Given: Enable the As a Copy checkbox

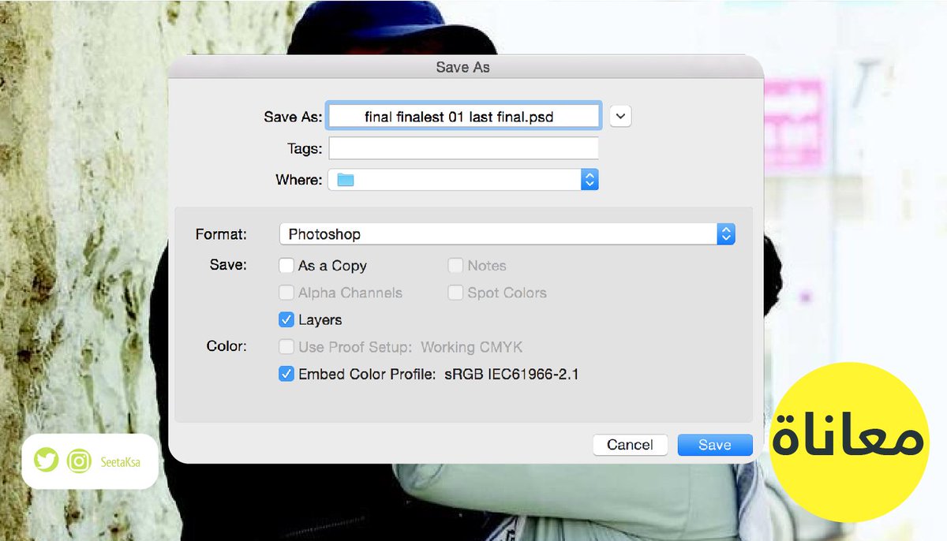Looking at the screenshot, I should tap(286, 266).
